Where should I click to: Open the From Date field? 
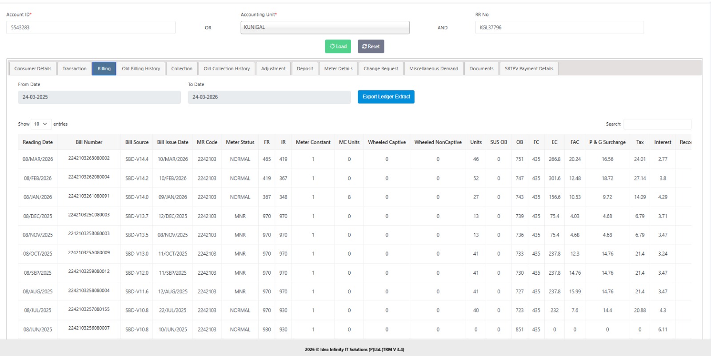pyautogui.click(x=99, y=97)
